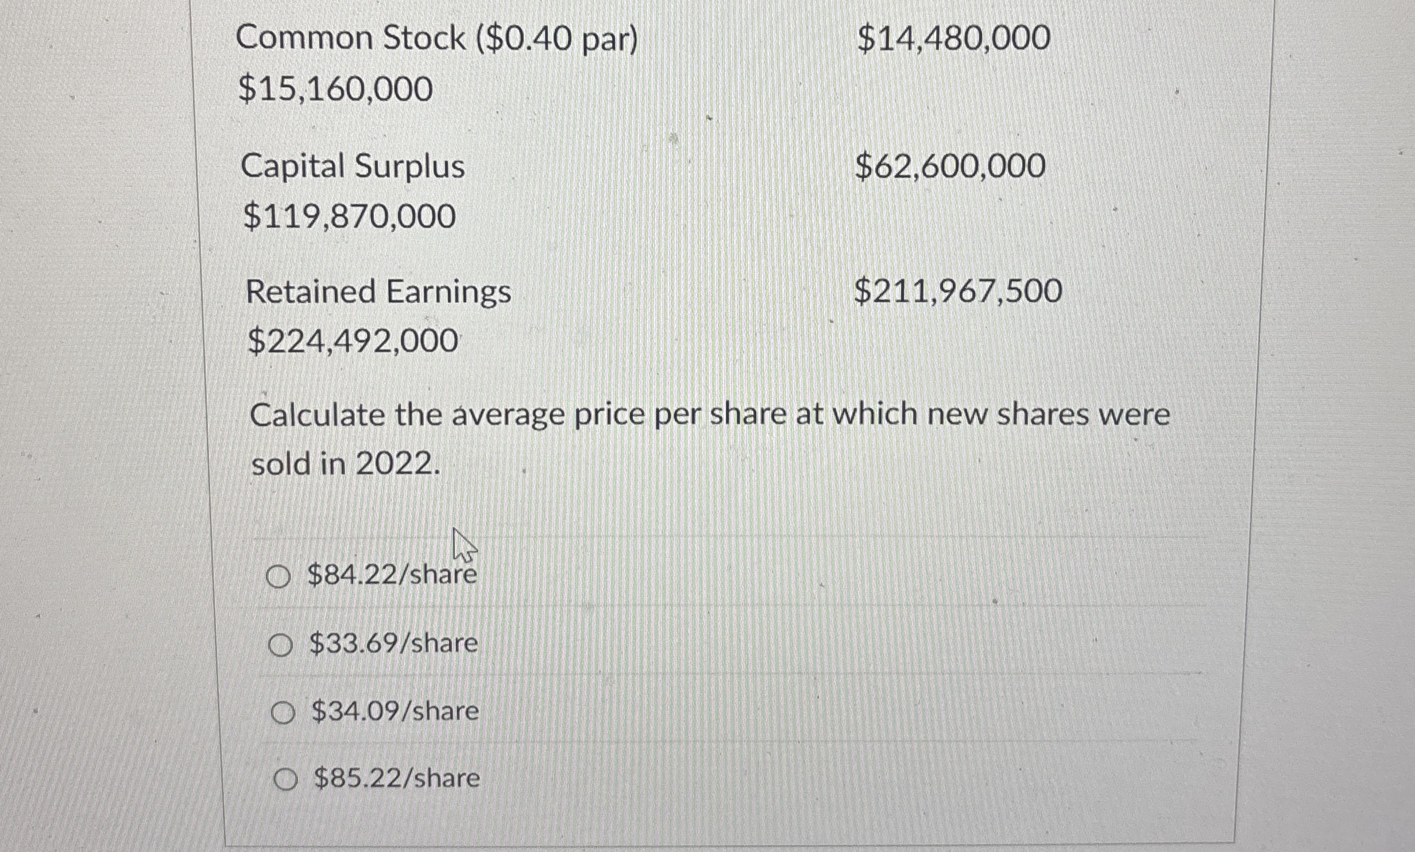Select the $34.09/share radio button
Viewport: 1415px width, 852px height.
point(285,714)
